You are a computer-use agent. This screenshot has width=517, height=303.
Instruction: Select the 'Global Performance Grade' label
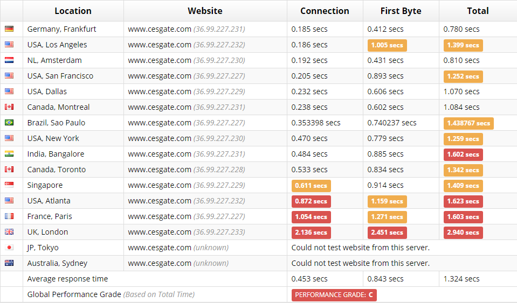pyautogui.click(x=74, y=294)
